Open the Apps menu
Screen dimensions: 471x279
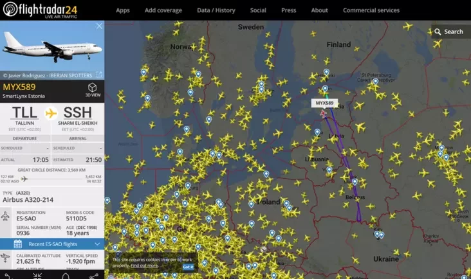click(123, 10)
